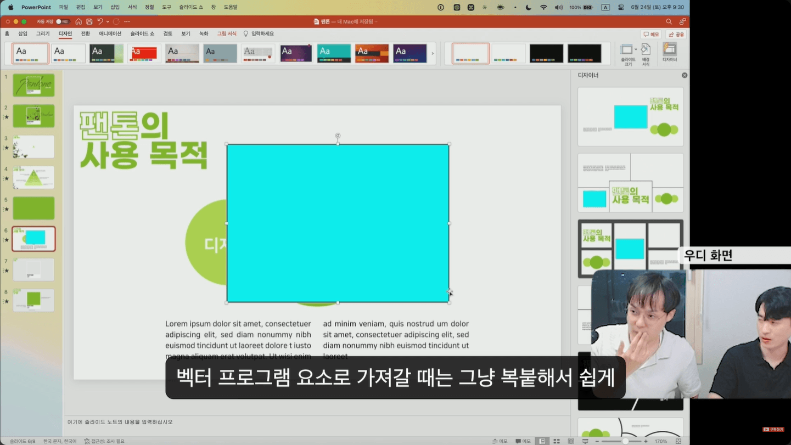This screenshot has width=791, height=445.
Task: Toggle the AutoSave (자동 저장) switch
Action: point(63,21)
